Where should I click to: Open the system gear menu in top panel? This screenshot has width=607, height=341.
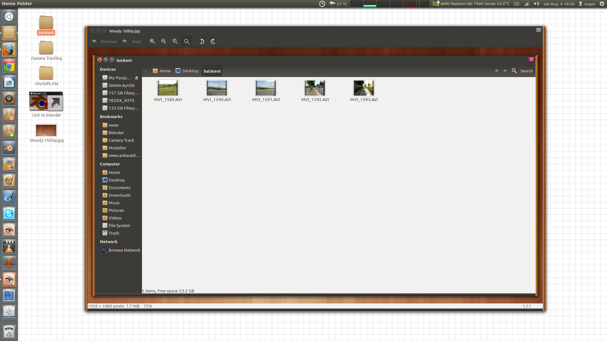[602, 4]
